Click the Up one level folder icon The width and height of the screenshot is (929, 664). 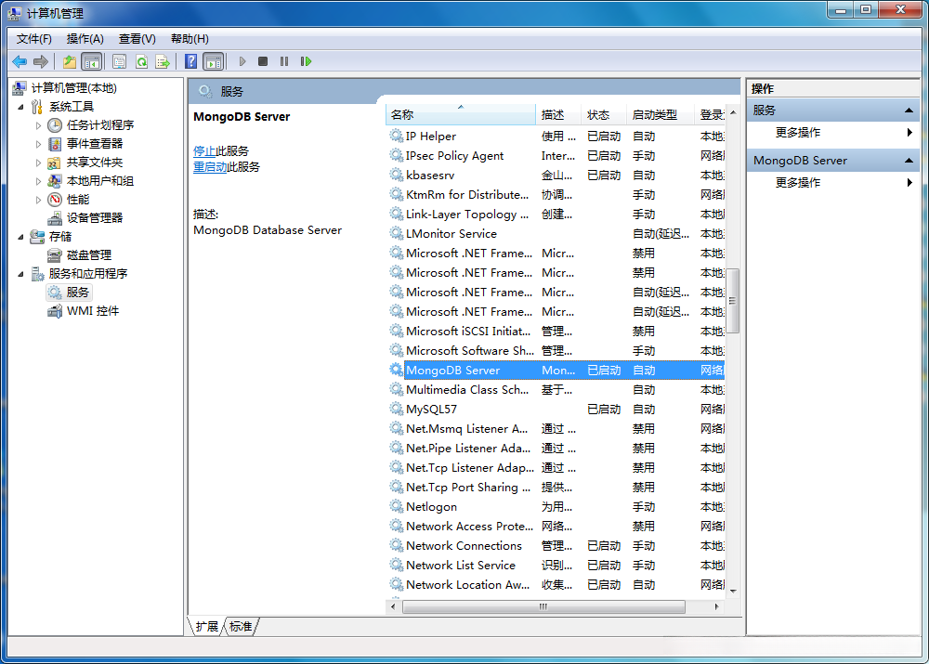[x=70, y=61]
